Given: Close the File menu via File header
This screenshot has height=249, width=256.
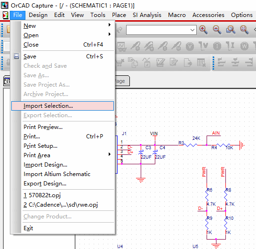Looking at the screenshot, I should [17, 15].
